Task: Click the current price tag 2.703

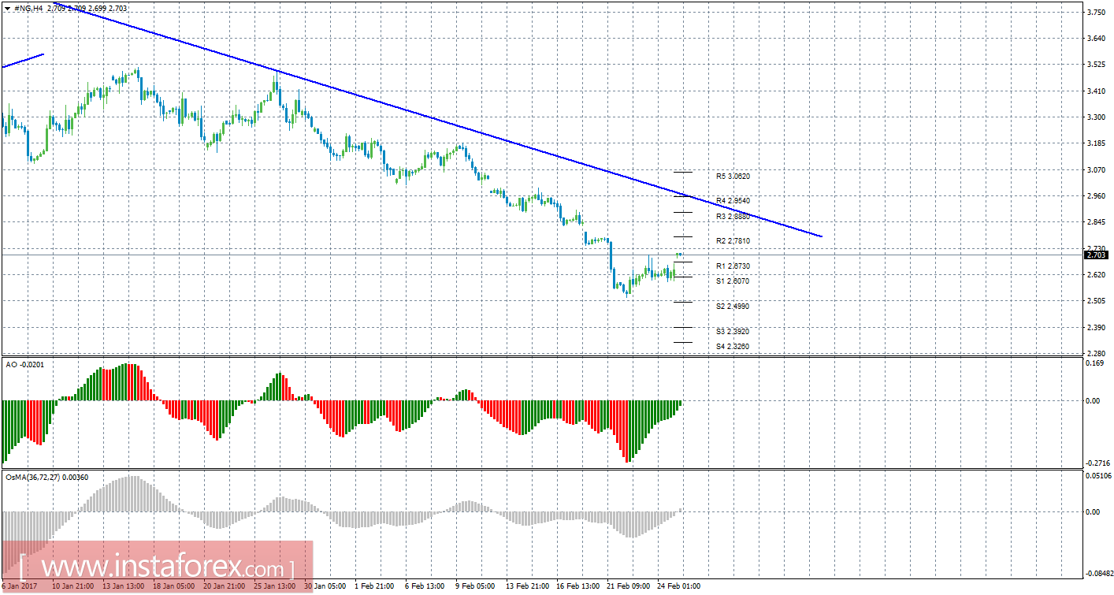Action: [1095, 255]
